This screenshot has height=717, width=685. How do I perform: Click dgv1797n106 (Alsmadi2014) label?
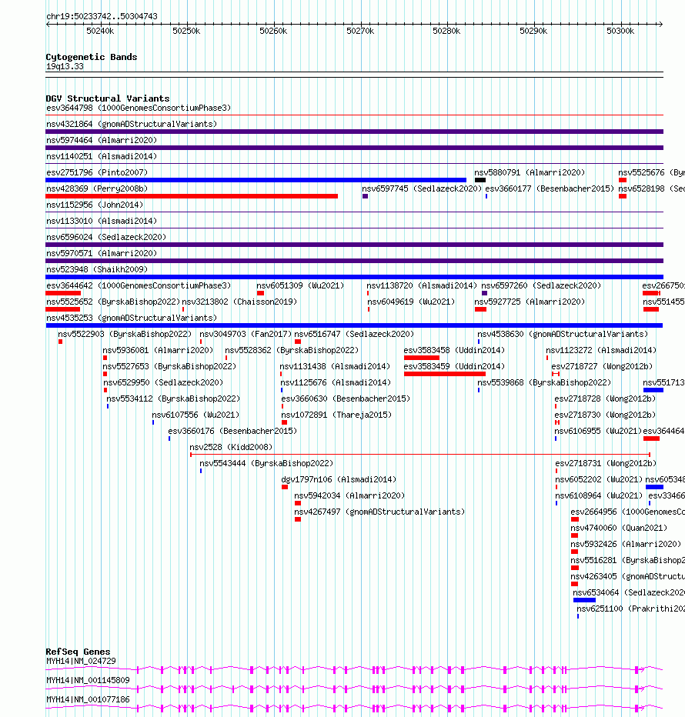(x=339, y=479)
